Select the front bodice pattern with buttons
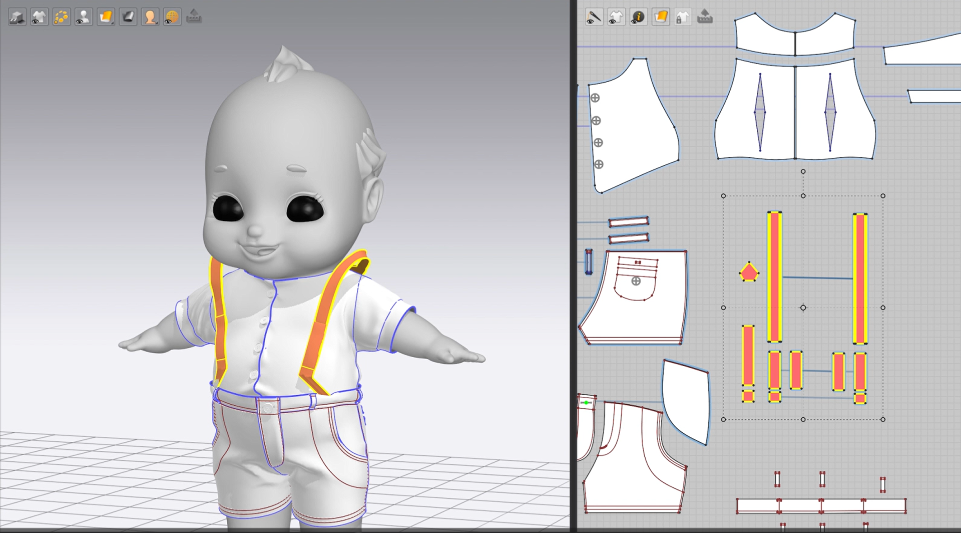 [633, 125]
